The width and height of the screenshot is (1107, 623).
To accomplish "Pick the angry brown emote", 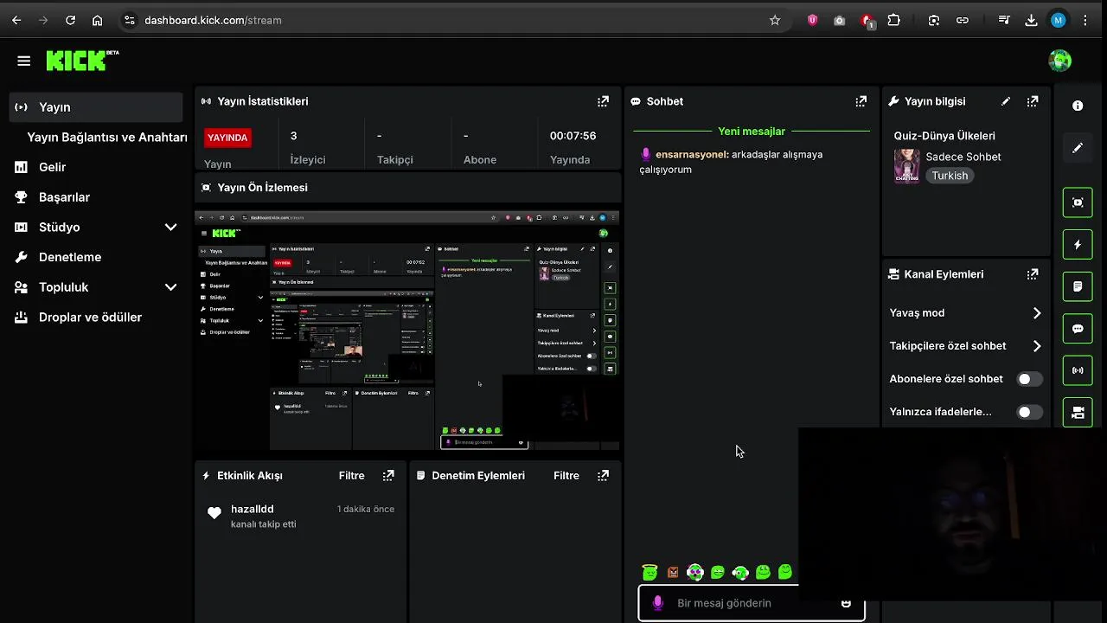I will [x=673, y=572].
